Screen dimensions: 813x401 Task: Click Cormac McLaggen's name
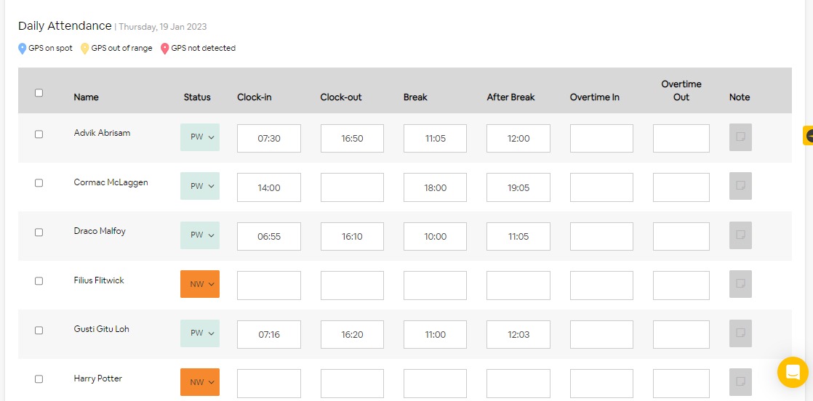(111, 182)
